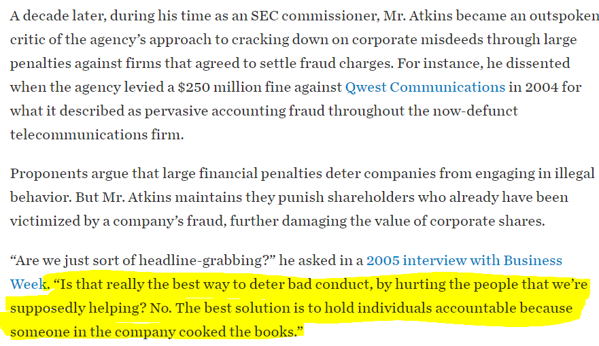Click the phrase 'now-defunct' in the text
The height and width of the screenshot is (346, 599).
pos(475,111)
